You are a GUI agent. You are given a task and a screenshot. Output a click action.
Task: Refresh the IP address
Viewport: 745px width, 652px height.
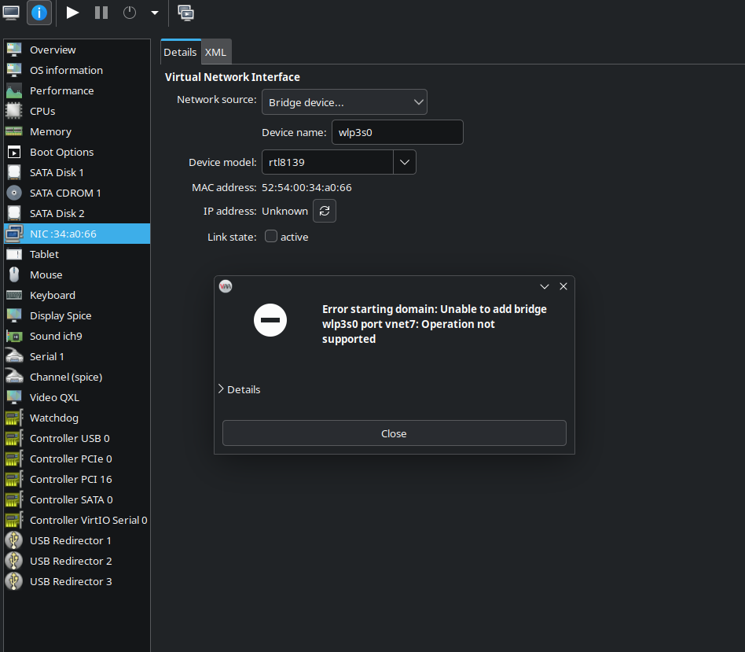325,211
